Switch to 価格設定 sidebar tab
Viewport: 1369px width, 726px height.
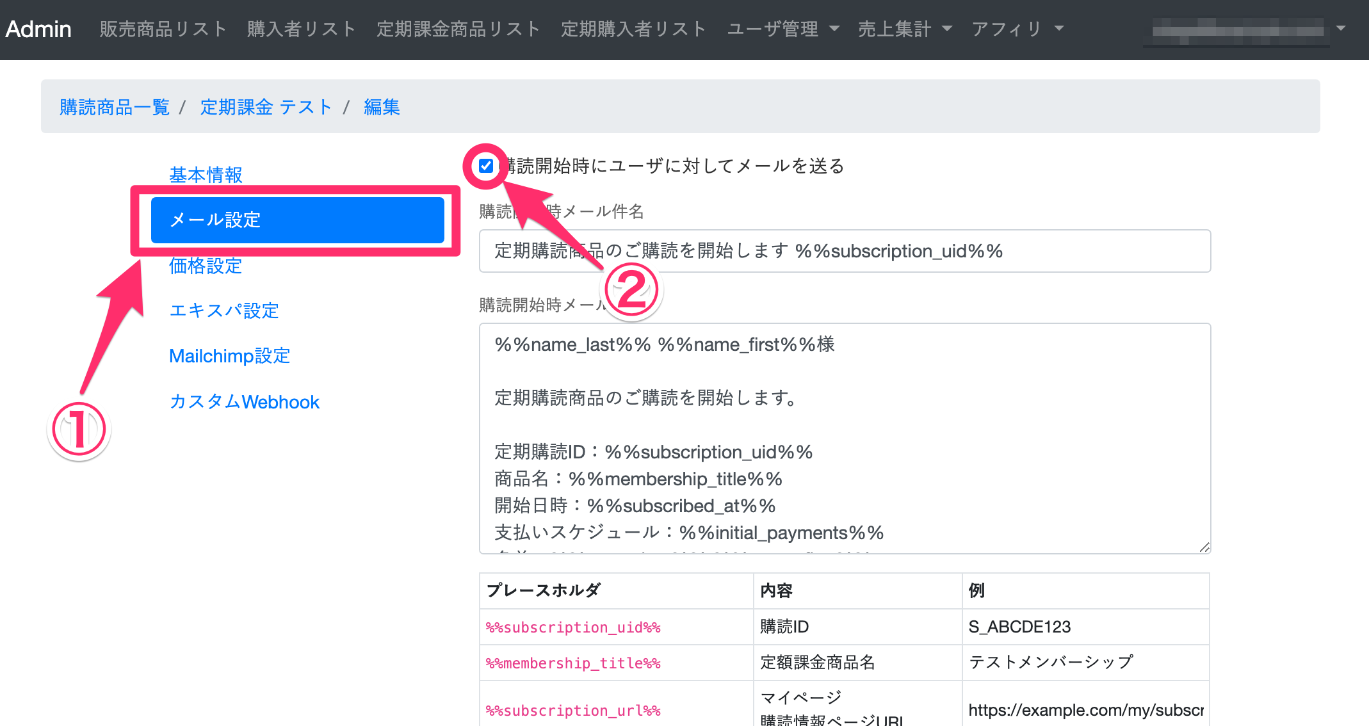tap(206, 266)
